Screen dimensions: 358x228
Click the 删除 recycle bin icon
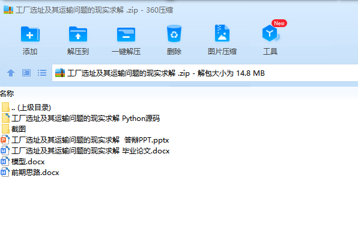tap(174, 34)
